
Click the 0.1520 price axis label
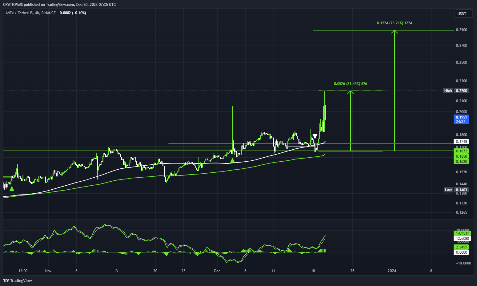pyautogui.click(x=461, y=172)
